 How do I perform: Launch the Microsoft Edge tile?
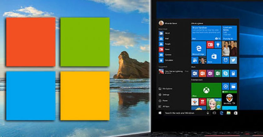point(199,49)
